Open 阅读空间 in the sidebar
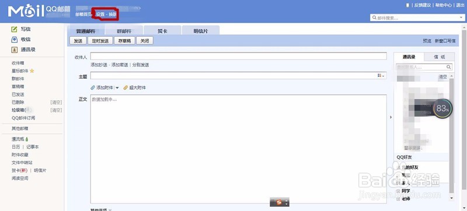 point(20,178)
